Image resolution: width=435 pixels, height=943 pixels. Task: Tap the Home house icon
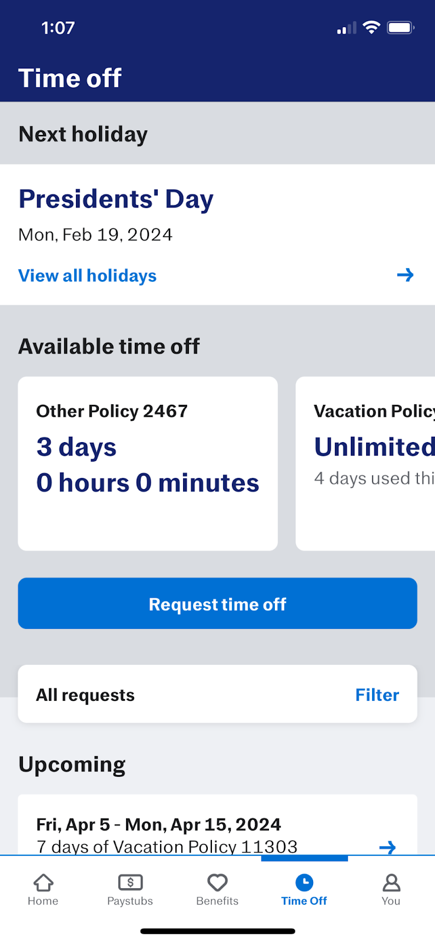tap(43, 882)
